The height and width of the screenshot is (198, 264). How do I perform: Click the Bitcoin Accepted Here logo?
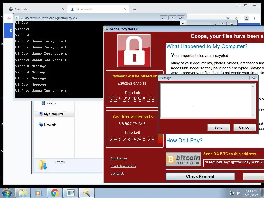[183, 159]
